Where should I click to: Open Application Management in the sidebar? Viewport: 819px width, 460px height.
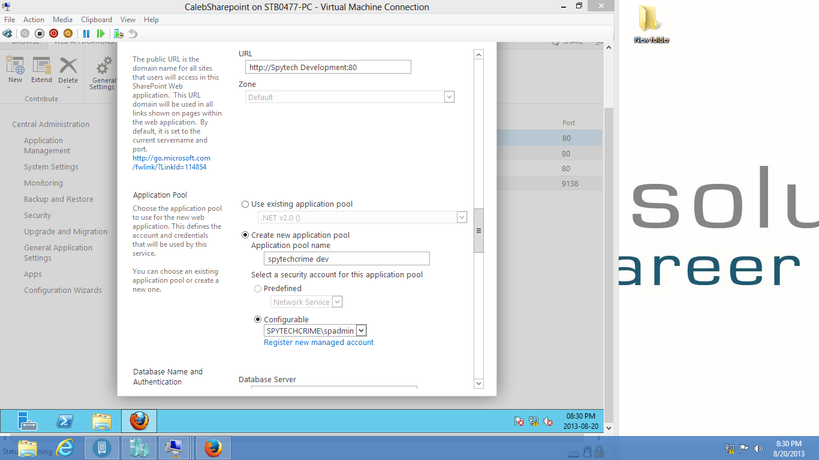click(47, 146)
